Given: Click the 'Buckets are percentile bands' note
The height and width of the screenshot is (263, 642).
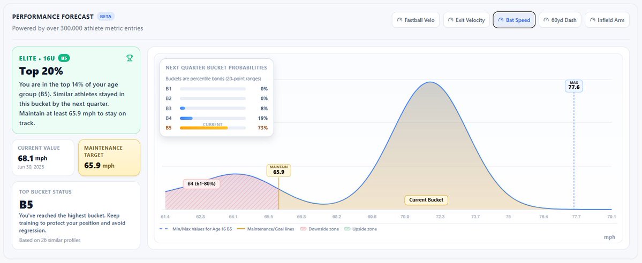Looking at the screenshot, I should click(x=213, y=79).
